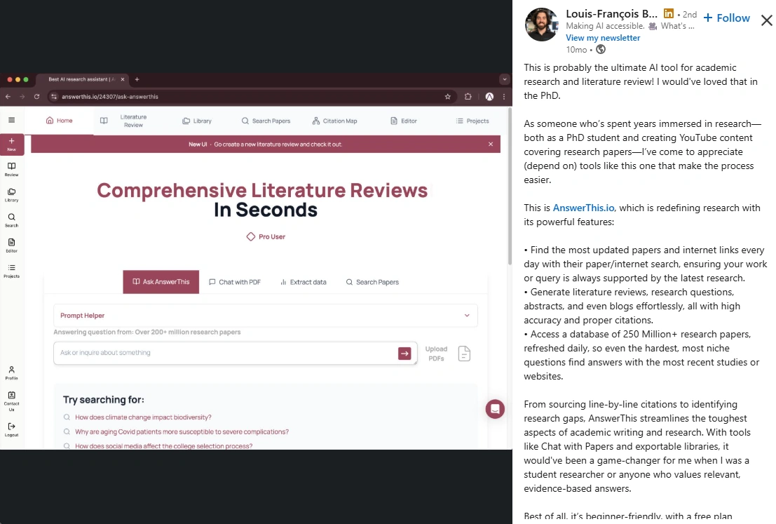Bookmark the page with the star icon
The width and height of the screenshot is (776, 524).
coord(448,97)
